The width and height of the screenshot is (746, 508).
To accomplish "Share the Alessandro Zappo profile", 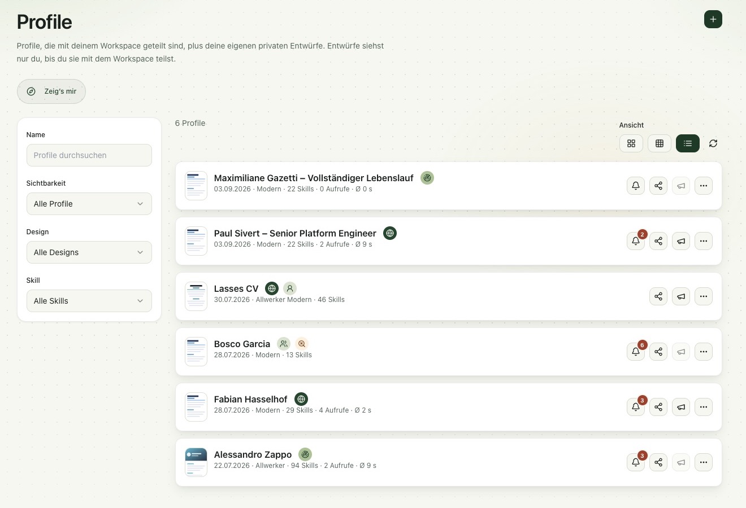I will click(x=658, y=462).
